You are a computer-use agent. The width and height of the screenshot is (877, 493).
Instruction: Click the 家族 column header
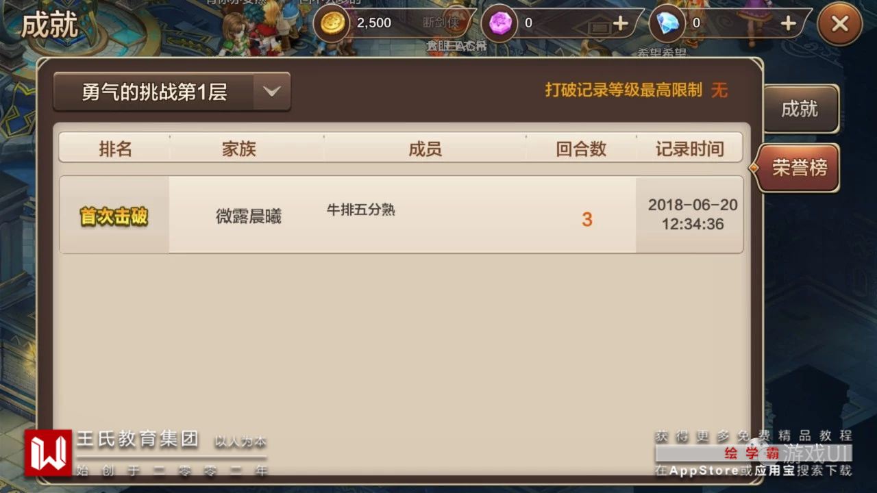(x=238, y=149)
